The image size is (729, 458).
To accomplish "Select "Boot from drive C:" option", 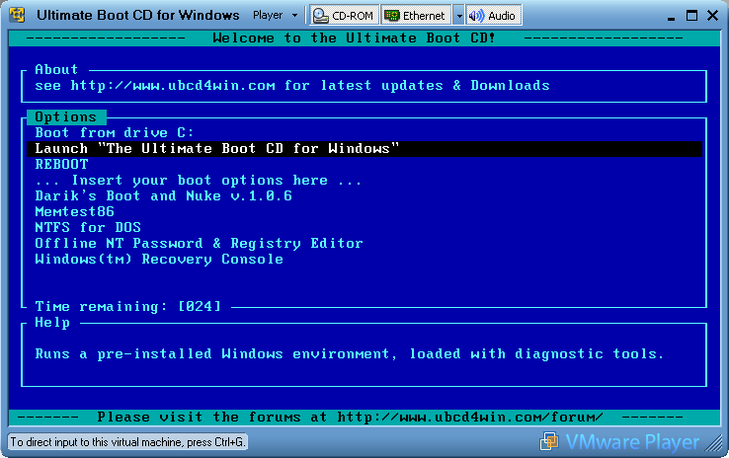I will pyautogui.click(x=115, y=133).
